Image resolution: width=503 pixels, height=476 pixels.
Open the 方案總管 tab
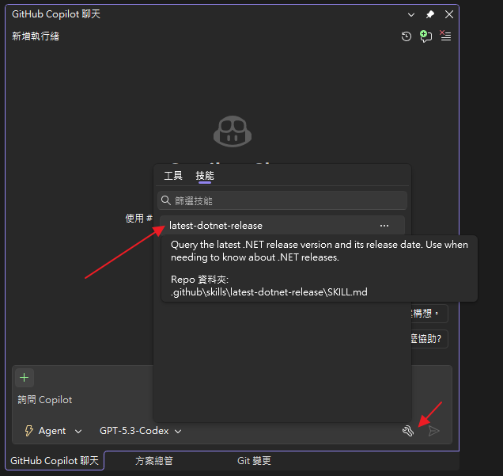(154, 461)
